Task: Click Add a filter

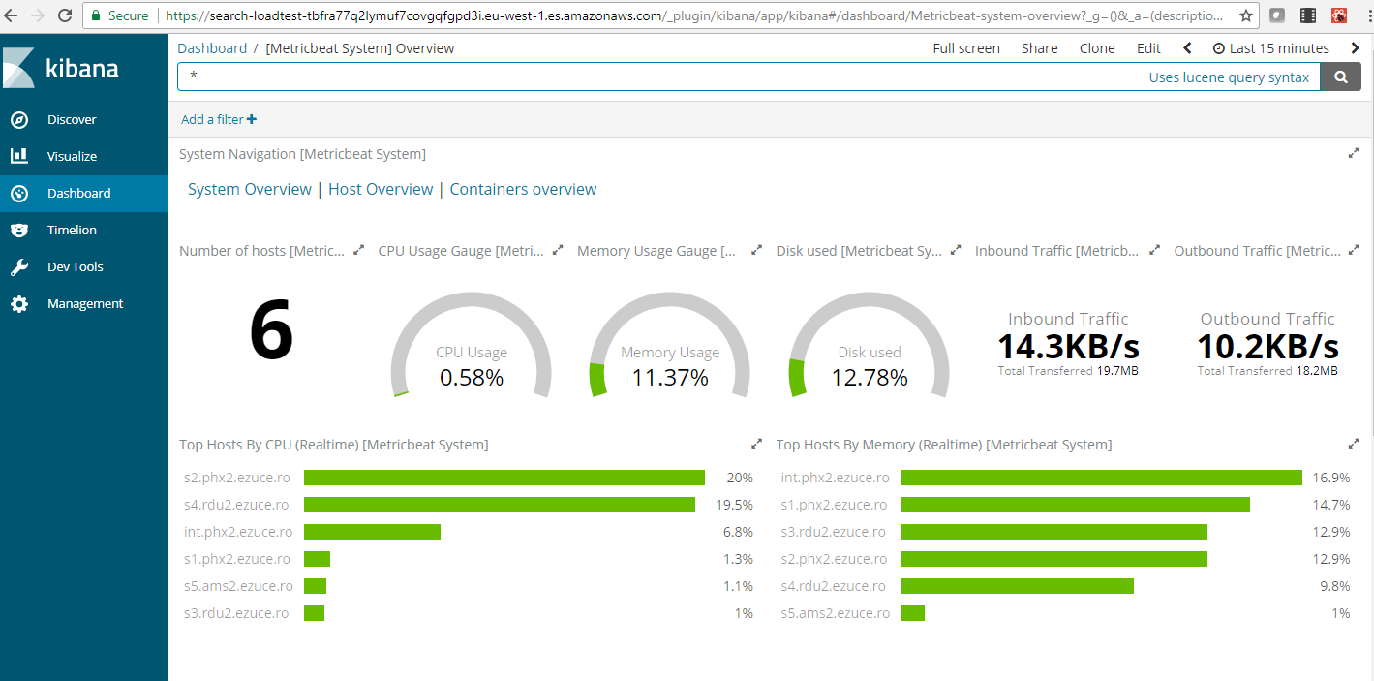Action: [x=219, y=119]
